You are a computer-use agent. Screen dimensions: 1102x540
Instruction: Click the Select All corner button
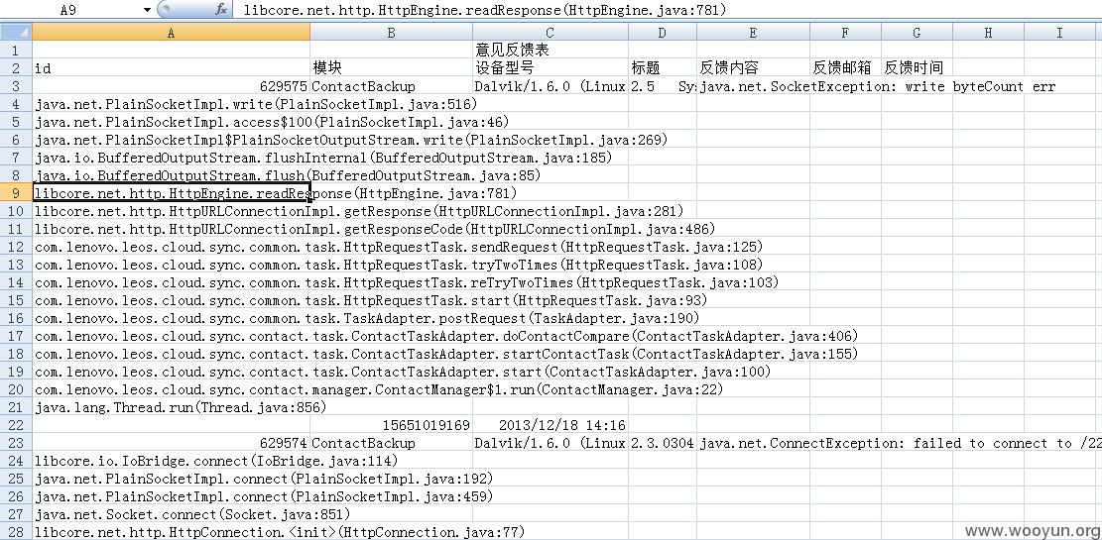tap(16, 33)
